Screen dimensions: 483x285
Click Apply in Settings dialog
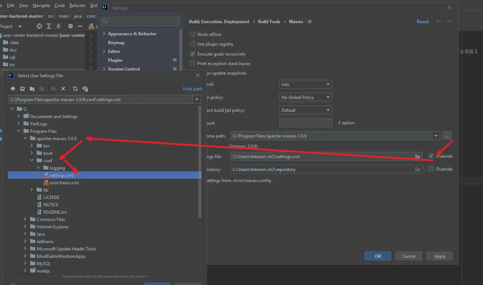(440, 256)
